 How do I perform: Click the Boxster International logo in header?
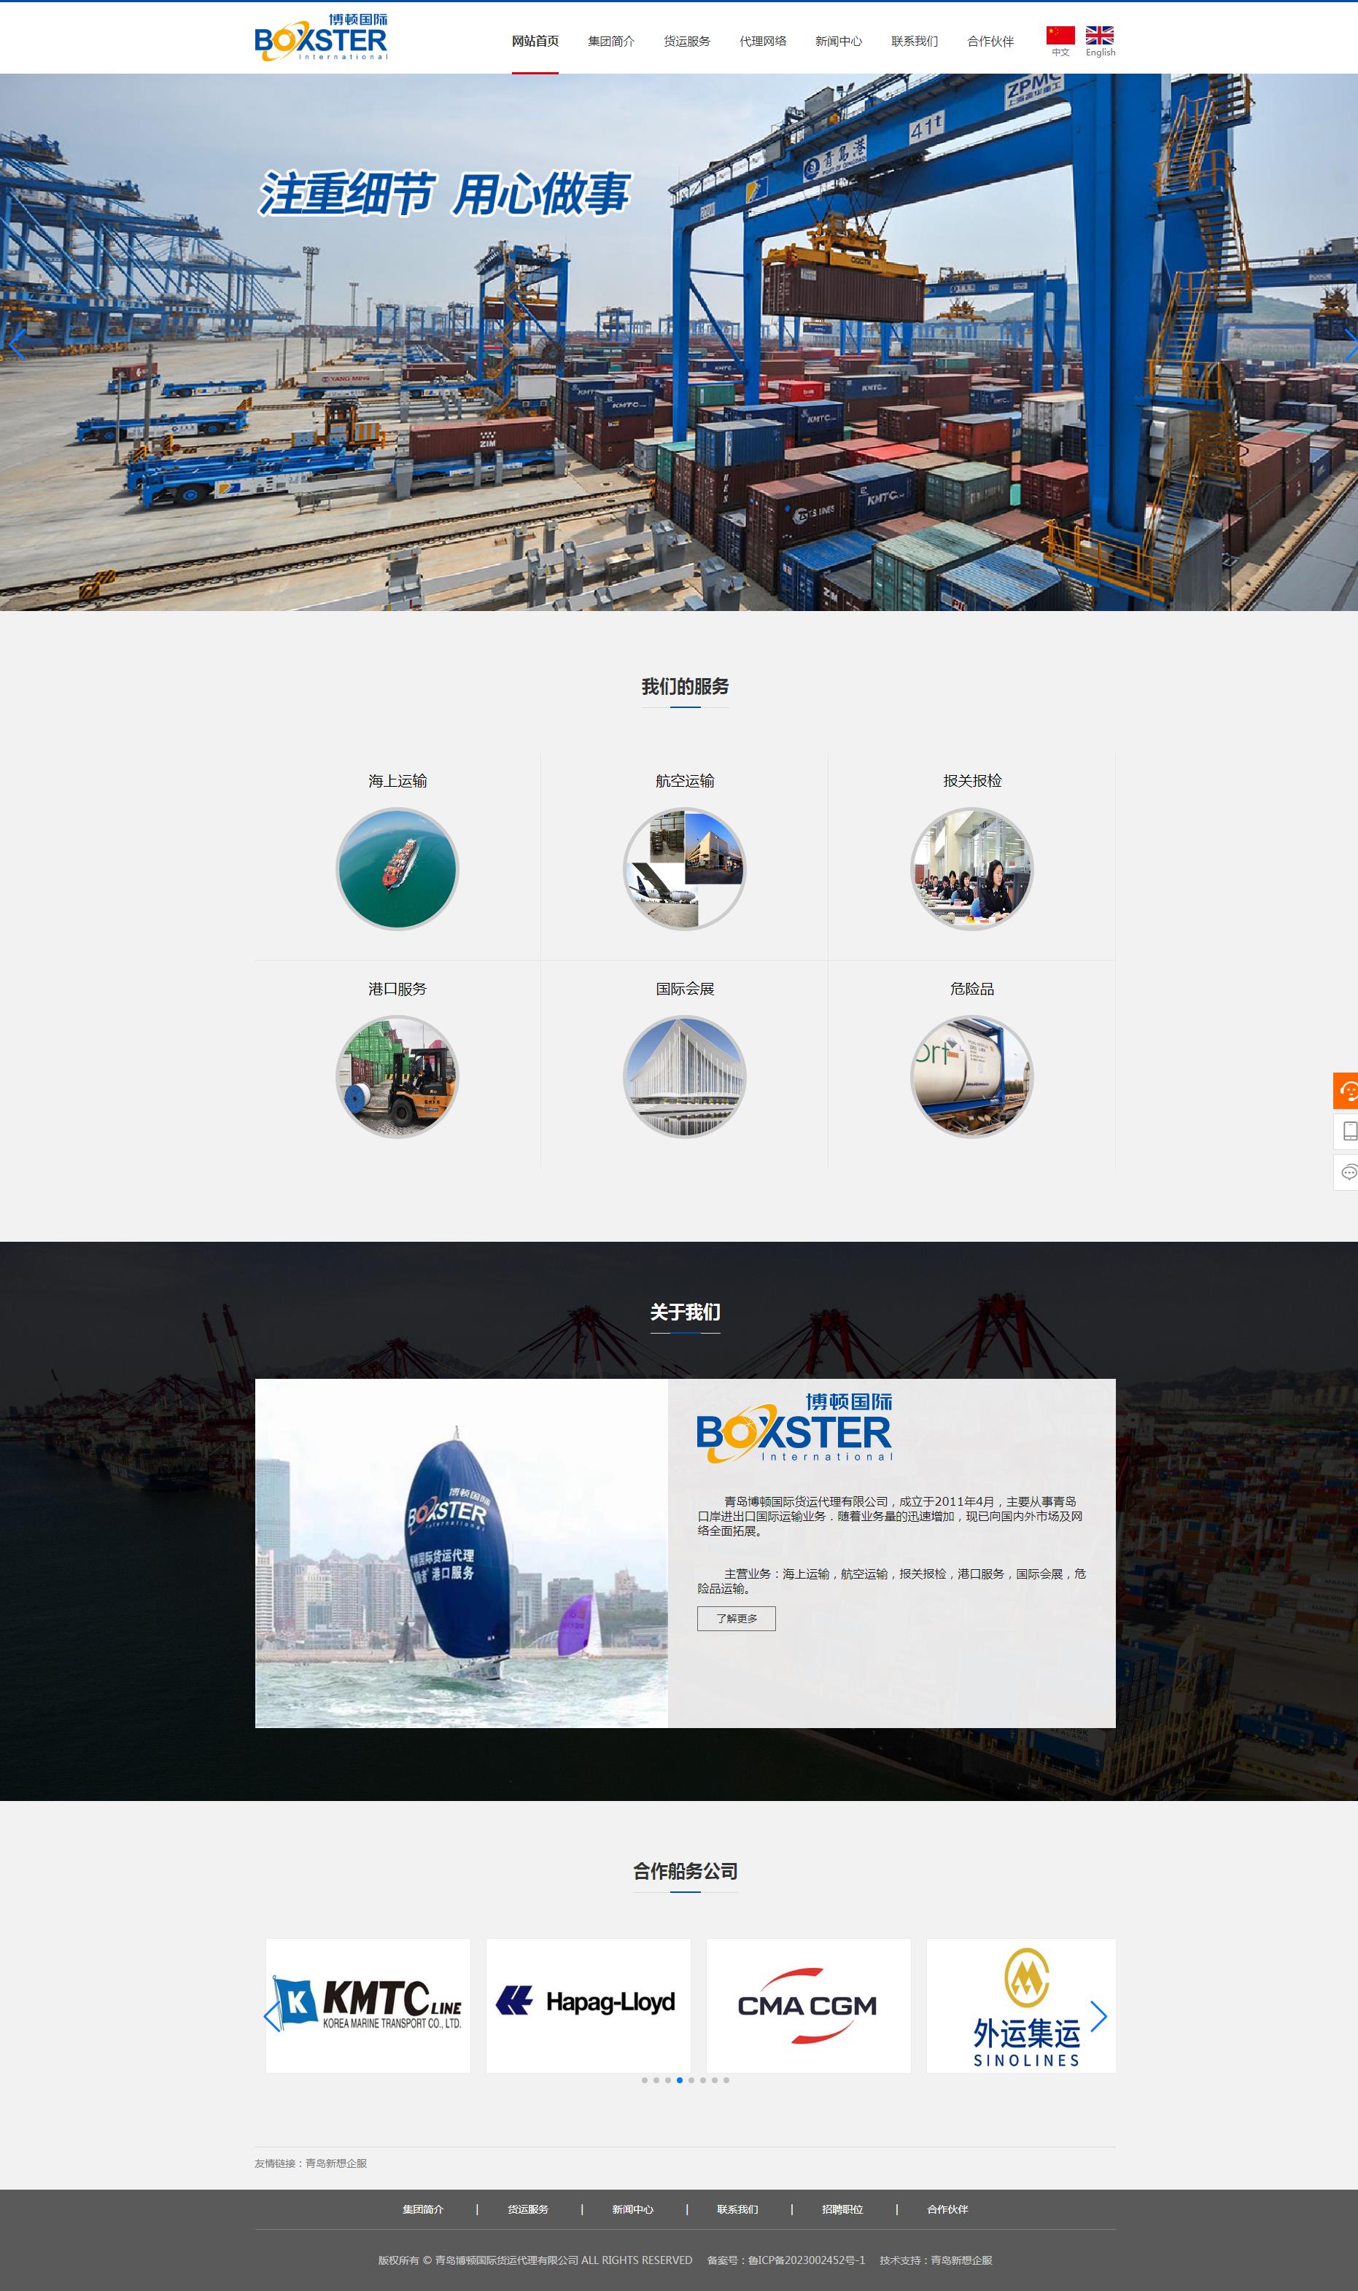coord(320,39)
